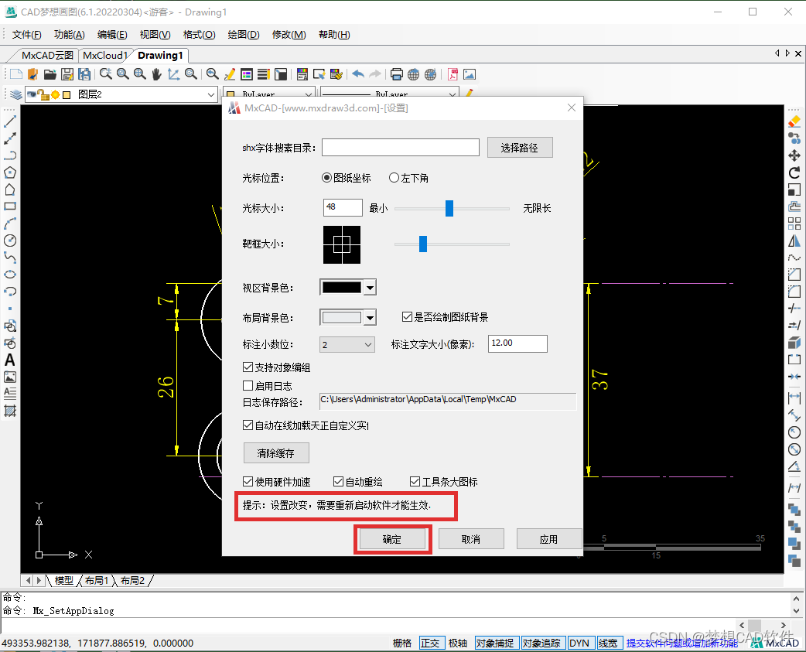Toggle 对象捕捉 in status bar
Viewport: 806px width, 652px height.
click(495, 643)
